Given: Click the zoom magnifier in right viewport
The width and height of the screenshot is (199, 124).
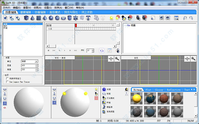Looking at the screenshot, I should 193,59.
